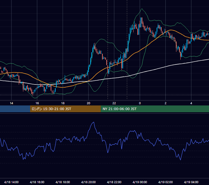Click the 14 hour axis label

pyautogui.click(x=11, y=103)
